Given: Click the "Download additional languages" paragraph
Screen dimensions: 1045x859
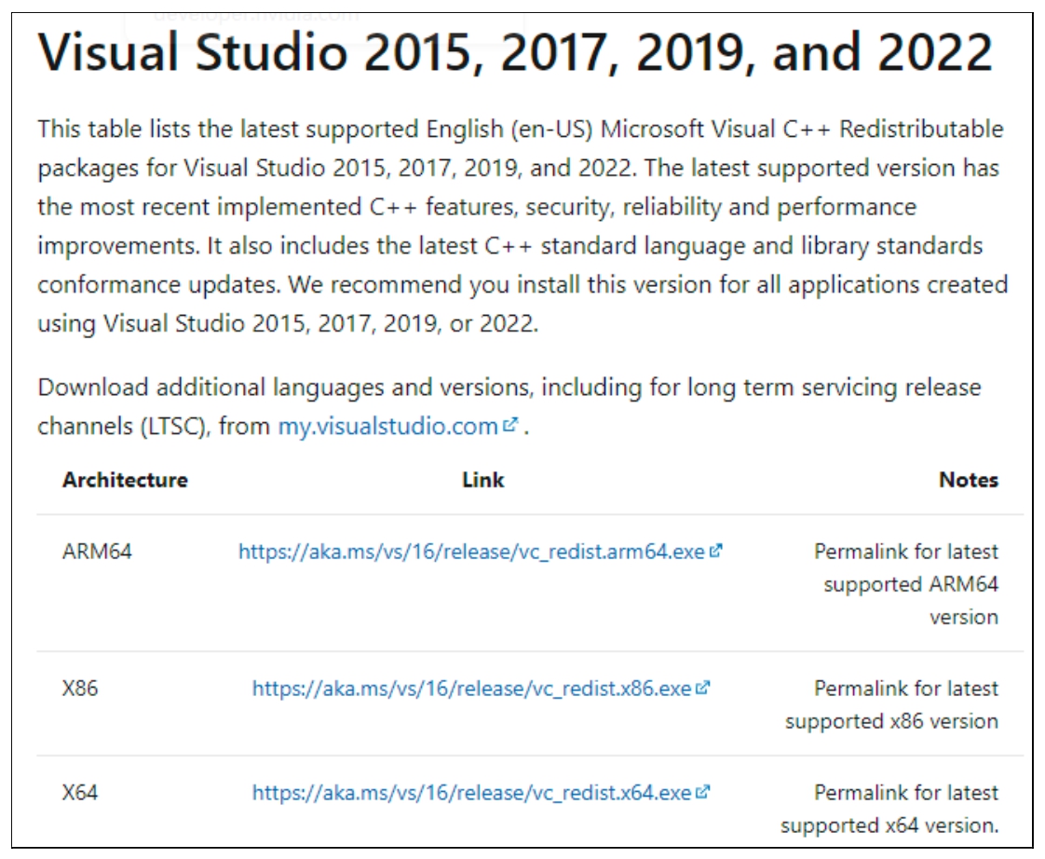Looking at the screenshot, I should pyautogui.click(x=509, y=406).
